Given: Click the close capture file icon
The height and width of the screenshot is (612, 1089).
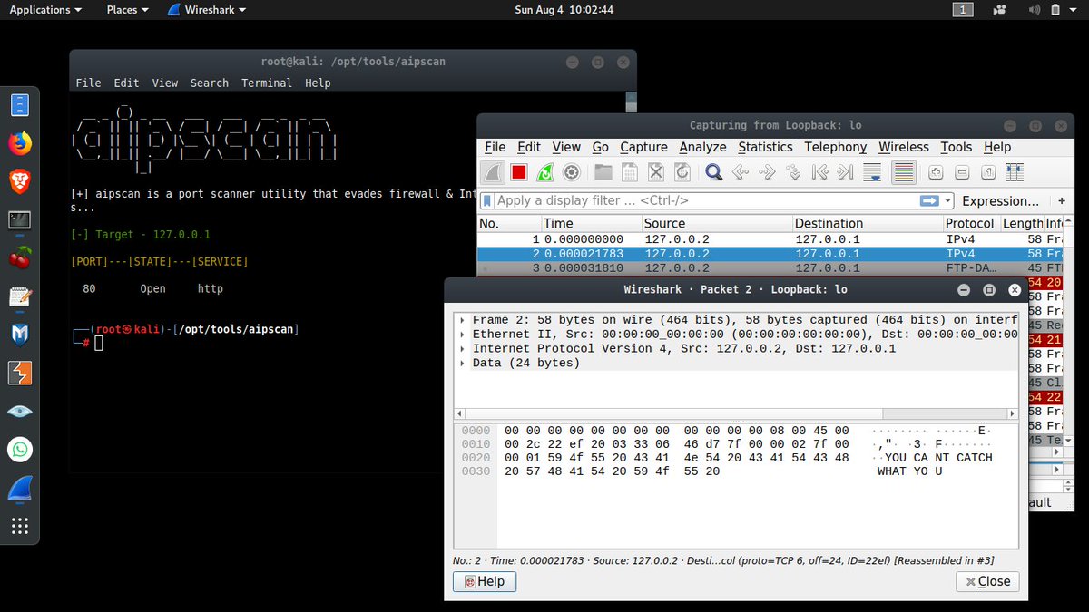Looking at the screenshot, I should [x=656, y=172].
